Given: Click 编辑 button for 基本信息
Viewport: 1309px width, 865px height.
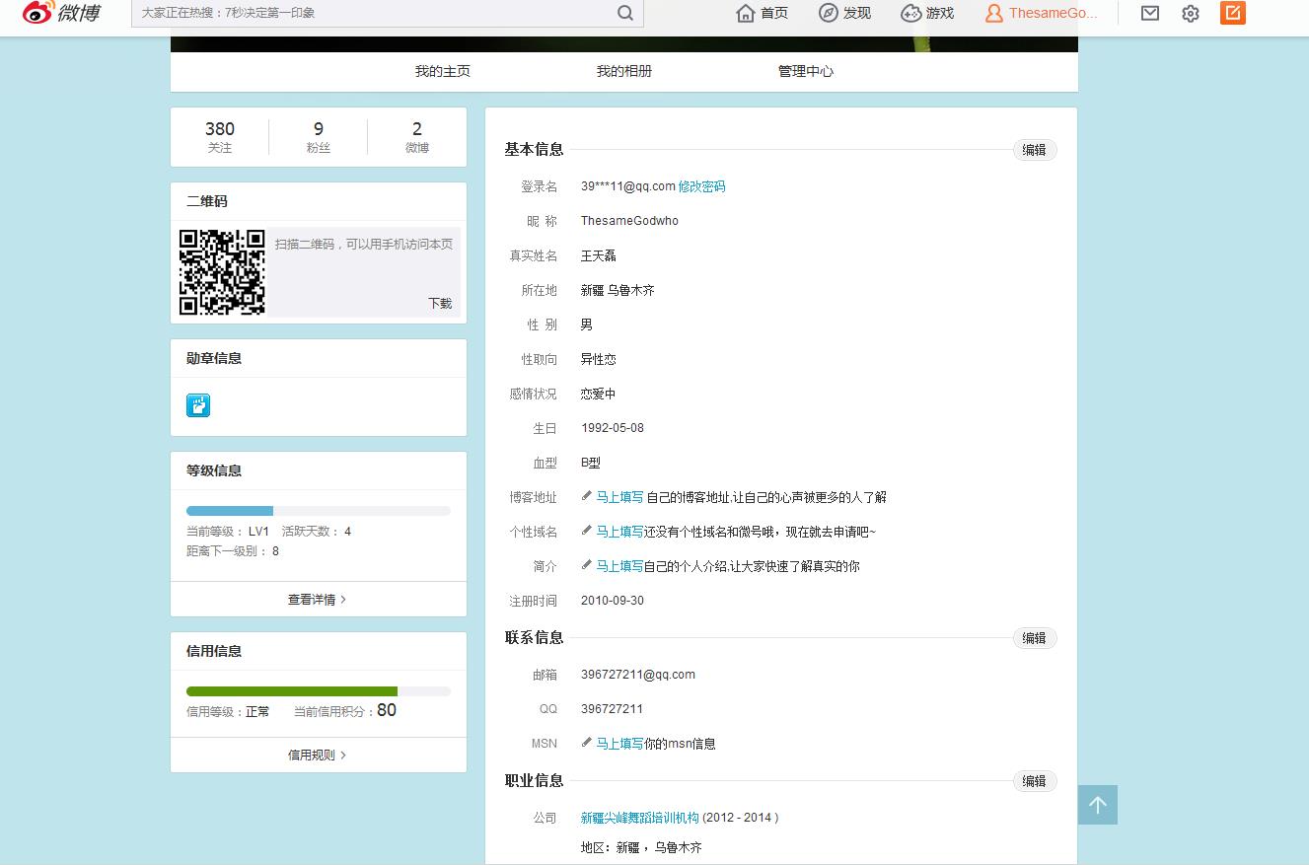Looking at the screenshot, I should 1034,150.
